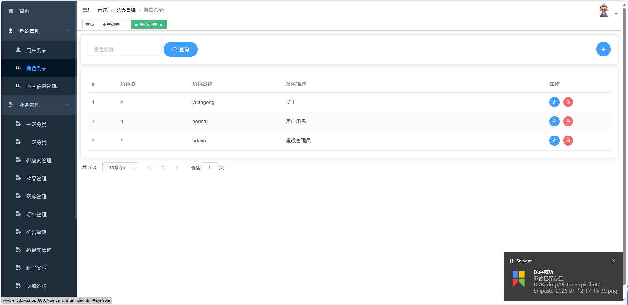
Task: Switch to the 首页 tab
Action: point(90,24)
